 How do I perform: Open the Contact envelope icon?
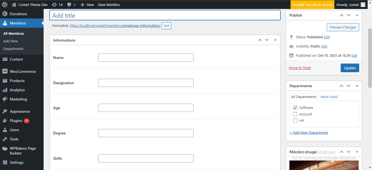coord(5,59)
